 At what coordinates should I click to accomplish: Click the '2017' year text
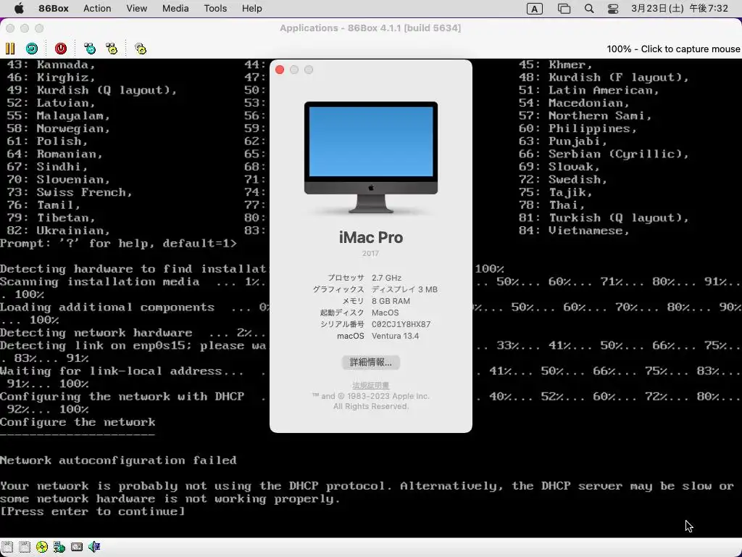(370, 253)
